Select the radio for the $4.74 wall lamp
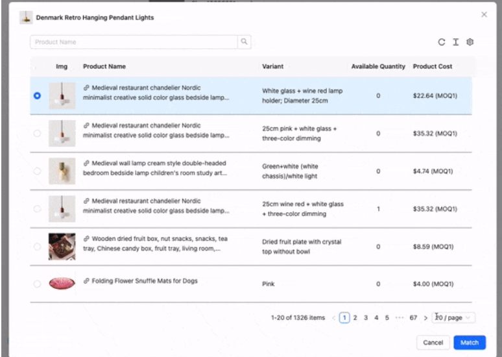 pos(37,171)
